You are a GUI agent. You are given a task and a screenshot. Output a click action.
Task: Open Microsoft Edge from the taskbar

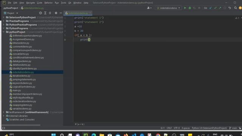(x=94, y=135)
